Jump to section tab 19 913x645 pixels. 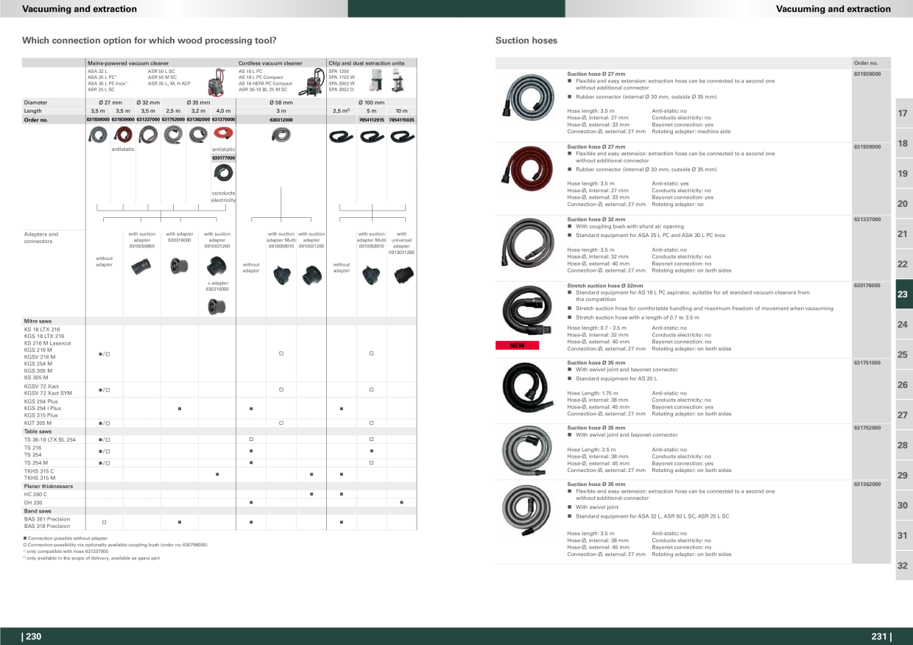(903, 174)
